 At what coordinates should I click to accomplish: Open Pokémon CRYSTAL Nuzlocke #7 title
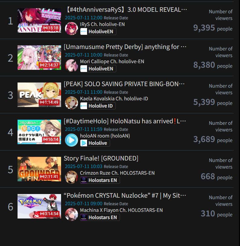(125, 196)
